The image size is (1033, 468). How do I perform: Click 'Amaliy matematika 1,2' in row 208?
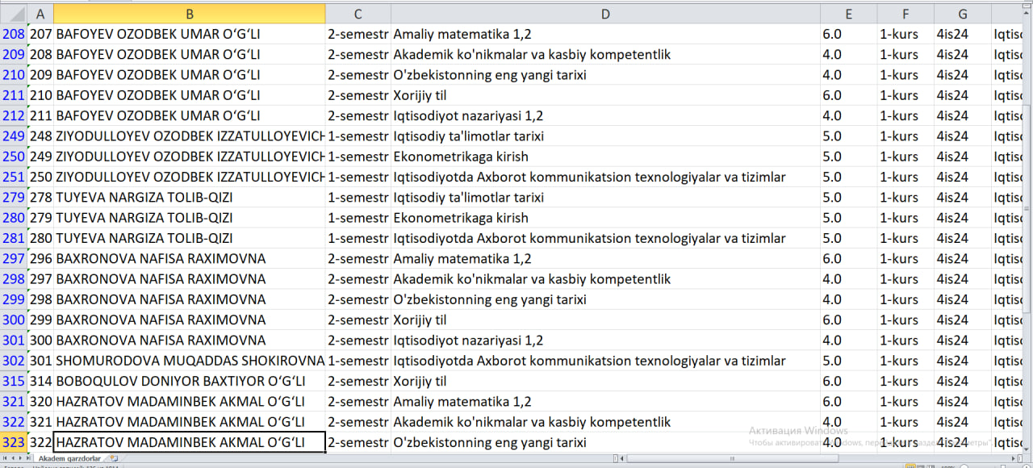coord(605,34)
